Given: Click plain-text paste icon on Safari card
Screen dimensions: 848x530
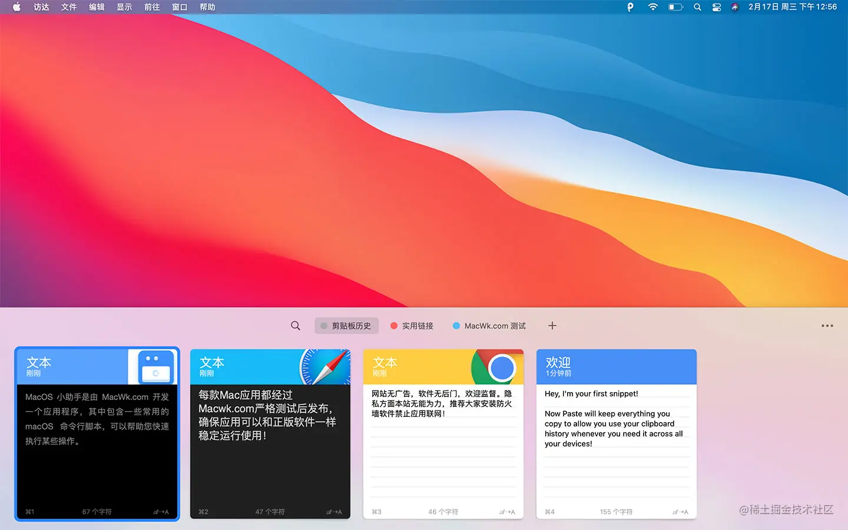Looking at the screenshot, I should [x=334, y=512].
